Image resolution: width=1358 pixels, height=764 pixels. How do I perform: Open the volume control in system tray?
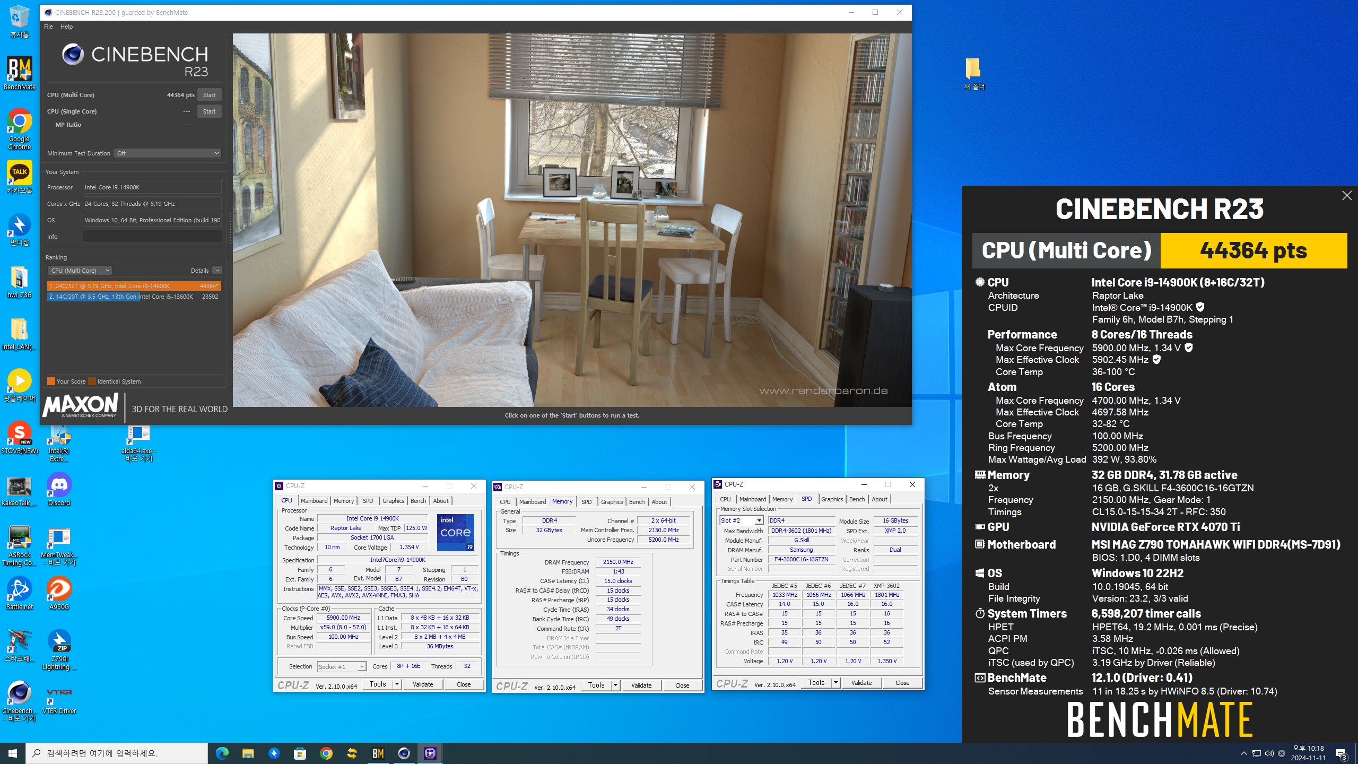coord(1269,753)
